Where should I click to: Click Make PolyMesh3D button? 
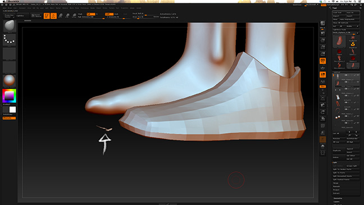349,20
